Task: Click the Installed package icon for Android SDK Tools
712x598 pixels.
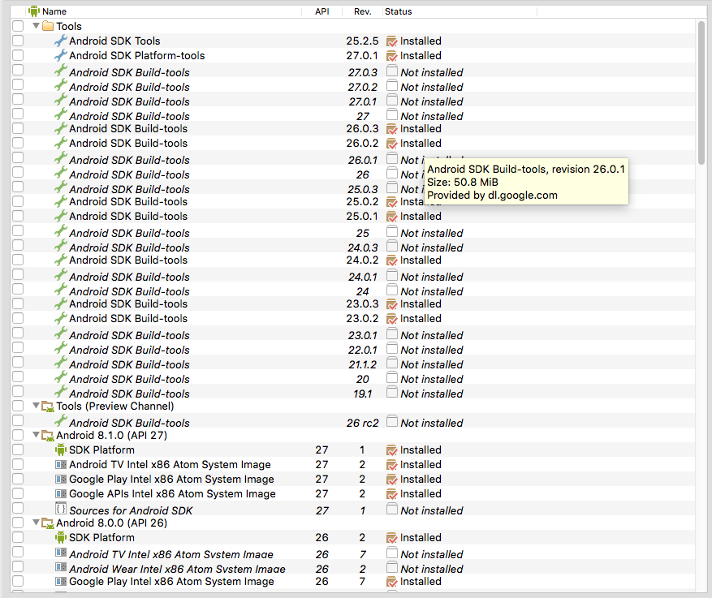Action: point(392,41)
